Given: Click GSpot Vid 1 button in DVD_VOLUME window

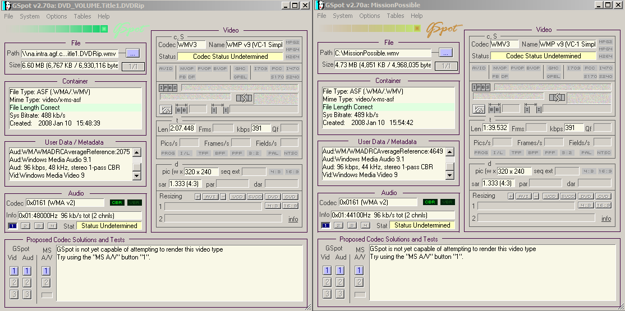Looking at the screenshot, I should tap(14, 271).
